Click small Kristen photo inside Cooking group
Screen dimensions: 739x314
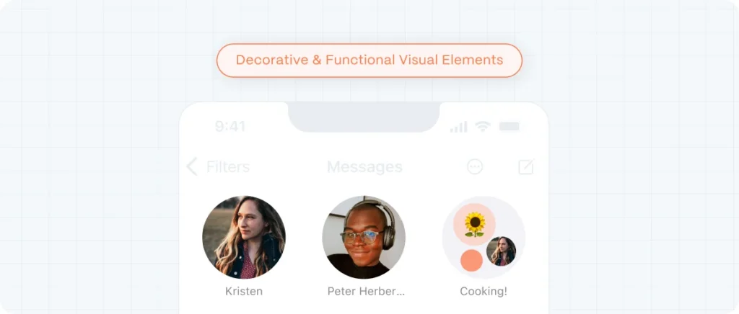click(x=501, y=251)
